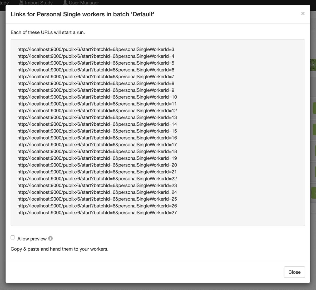Click the URL ending in personalSingleWorkerId=20
316x290 pixels.
click(x=97, y=165)
